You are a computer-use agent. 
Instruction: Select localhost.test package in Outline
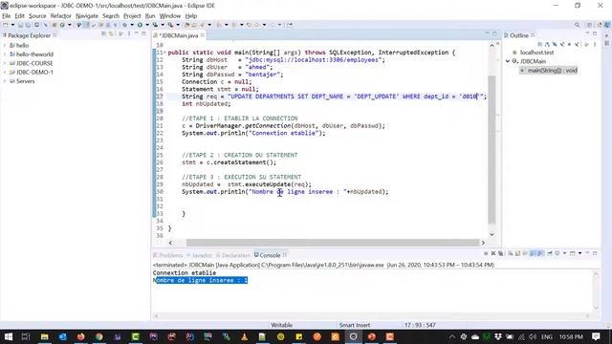point(536,53)
